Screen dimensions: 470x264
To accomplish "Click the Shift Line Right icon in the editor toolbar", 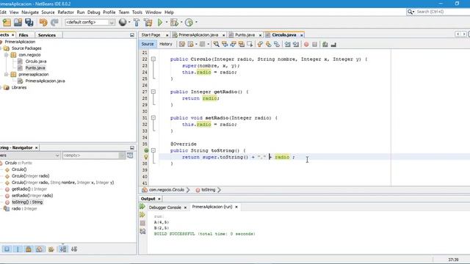I will 296,44.
